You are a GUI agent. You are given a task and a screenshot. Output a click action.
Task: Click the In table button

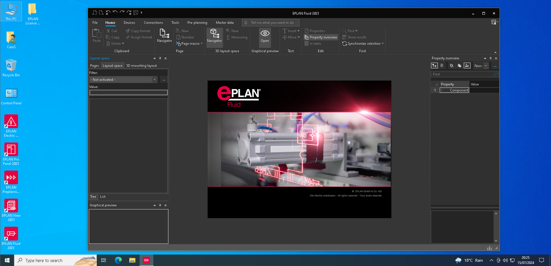click(x=313, y=43)
